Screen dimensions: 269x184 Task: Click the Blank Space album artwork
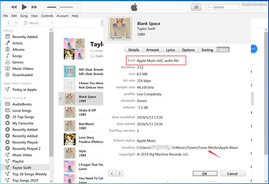(x=120, y=29)
